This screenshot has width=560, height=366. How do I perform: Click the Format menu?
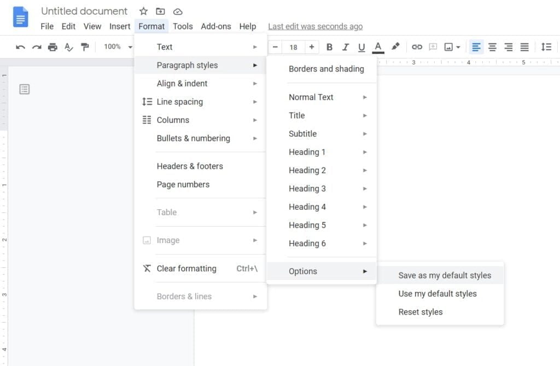[151, 26]
